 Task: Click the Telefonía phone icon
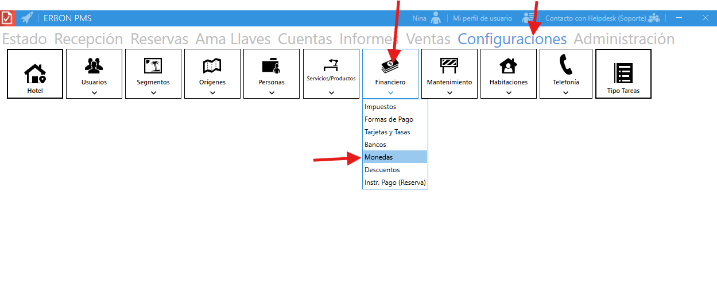pos(566,64)
